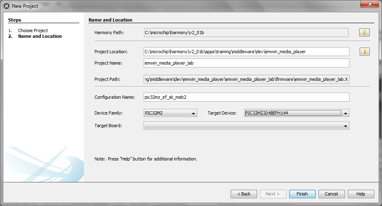Click the Project Location path field
The image size is (382, 206).
[246, 52]
